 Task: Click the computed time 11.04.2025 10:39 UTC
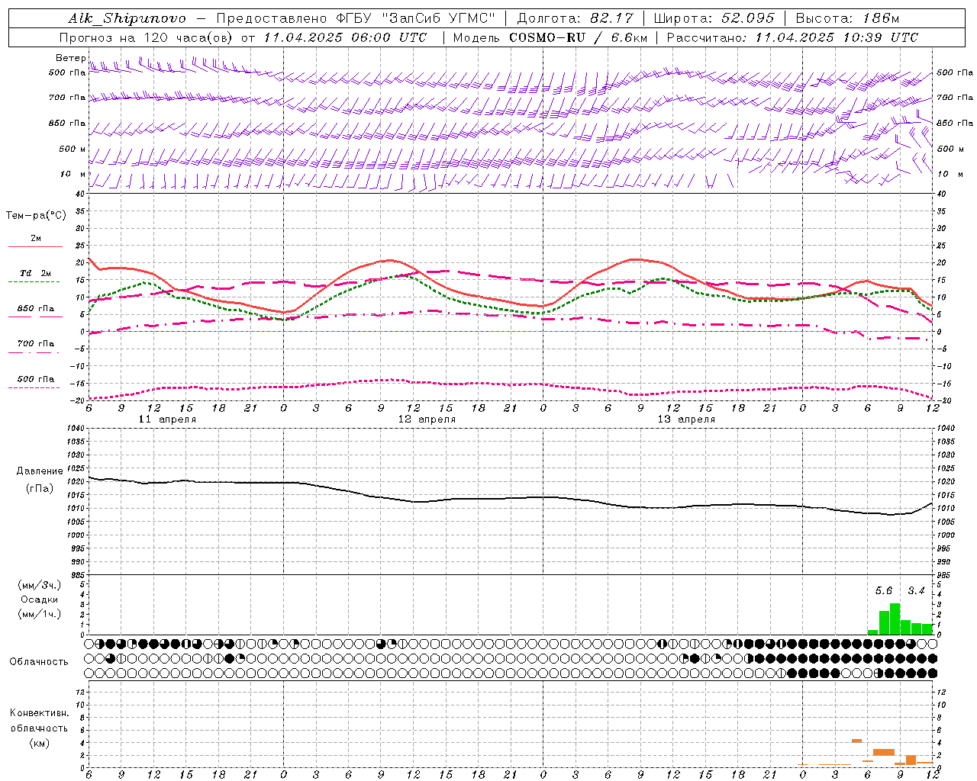[837, 37]
